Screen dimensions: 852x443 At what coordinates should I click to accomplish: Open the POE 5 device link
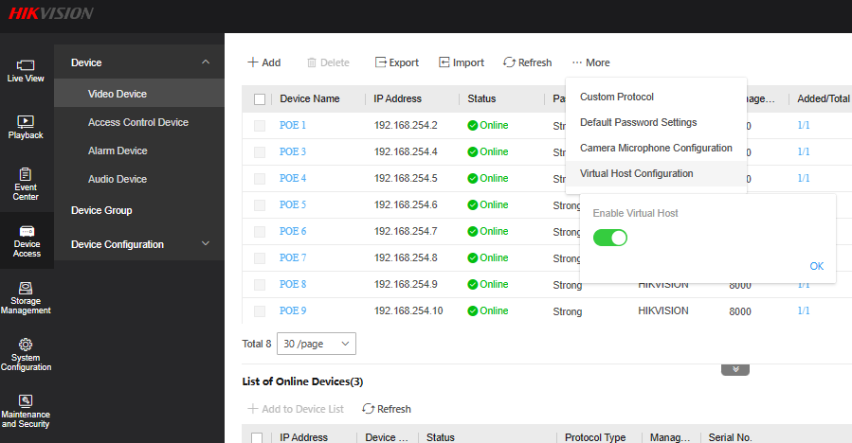click(293, 204)
